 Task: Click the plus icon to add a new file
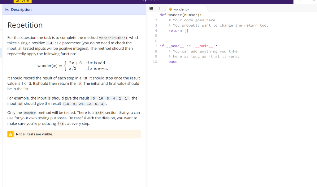[x=159, y=8]
